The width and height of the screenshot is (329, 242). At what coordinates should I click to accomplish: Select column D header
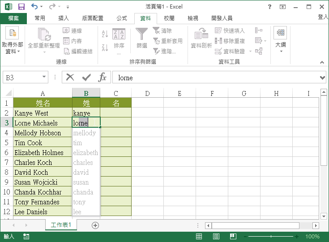pos(148,93)
